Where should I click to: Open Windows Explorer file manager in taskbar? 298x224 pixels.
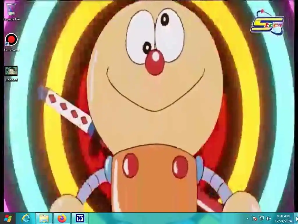[44, 218]
